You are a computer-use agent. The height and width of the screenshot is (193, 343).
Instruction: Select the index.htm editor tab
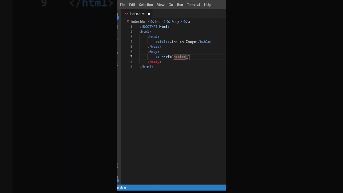click(137, 14)
